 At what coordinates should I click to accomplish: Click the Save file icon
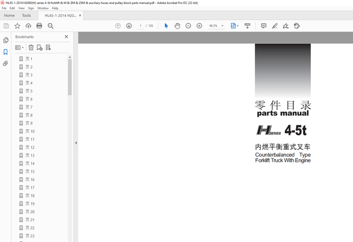click(x=6, y=26)
